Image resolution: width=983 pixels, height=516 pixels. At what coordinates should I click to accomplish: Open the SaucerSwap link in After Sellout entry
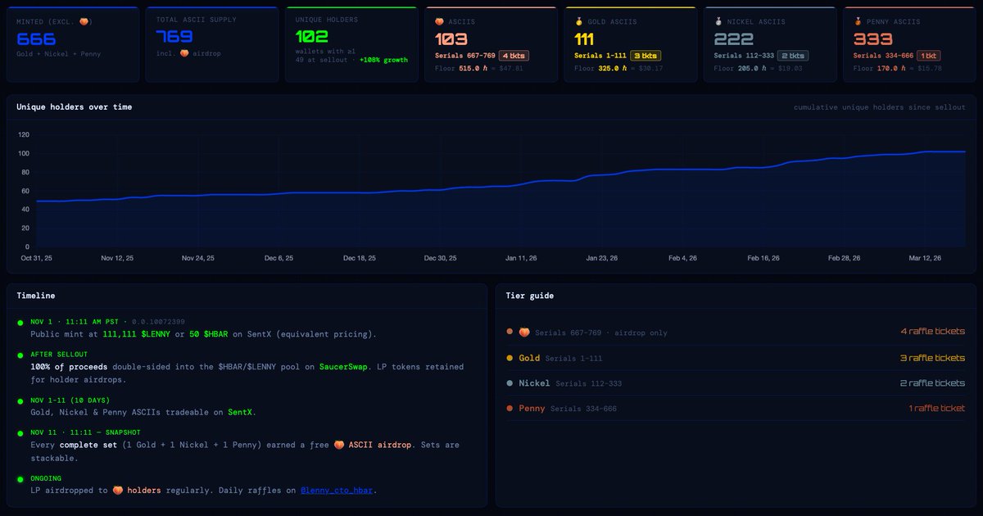pyautogui.click(x=342, y=367)
